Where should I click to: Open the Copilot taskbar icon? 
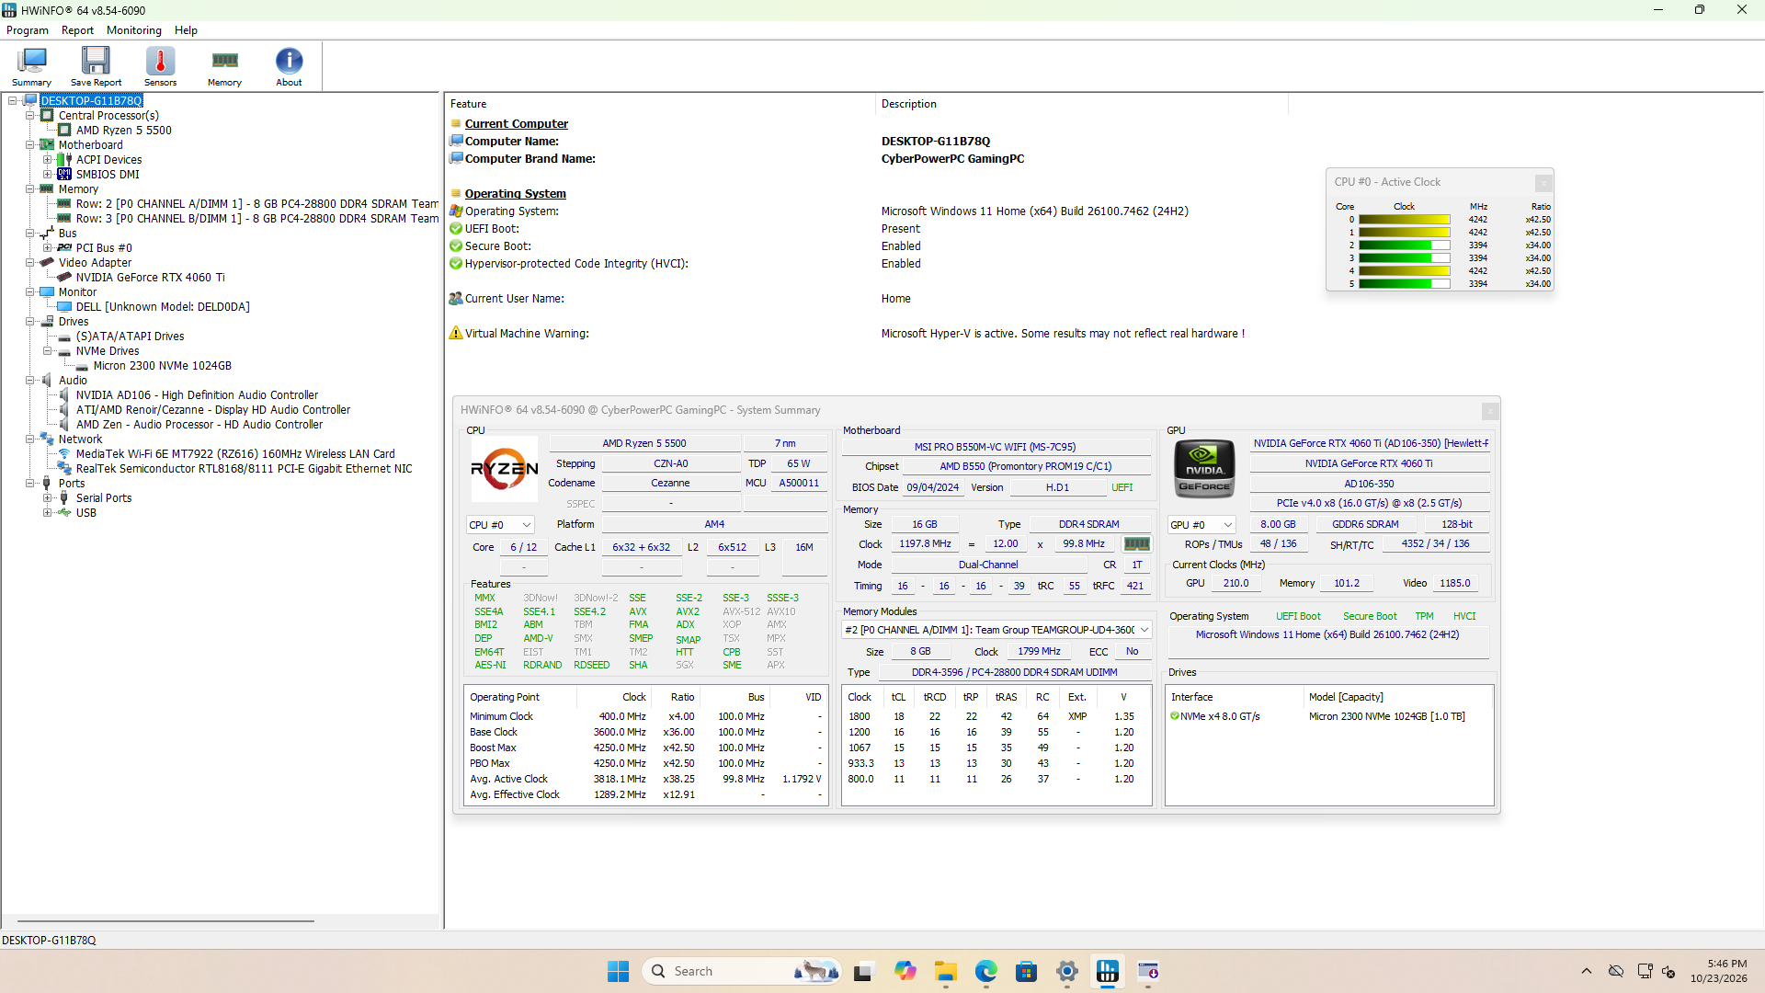(x=905, y=971)
